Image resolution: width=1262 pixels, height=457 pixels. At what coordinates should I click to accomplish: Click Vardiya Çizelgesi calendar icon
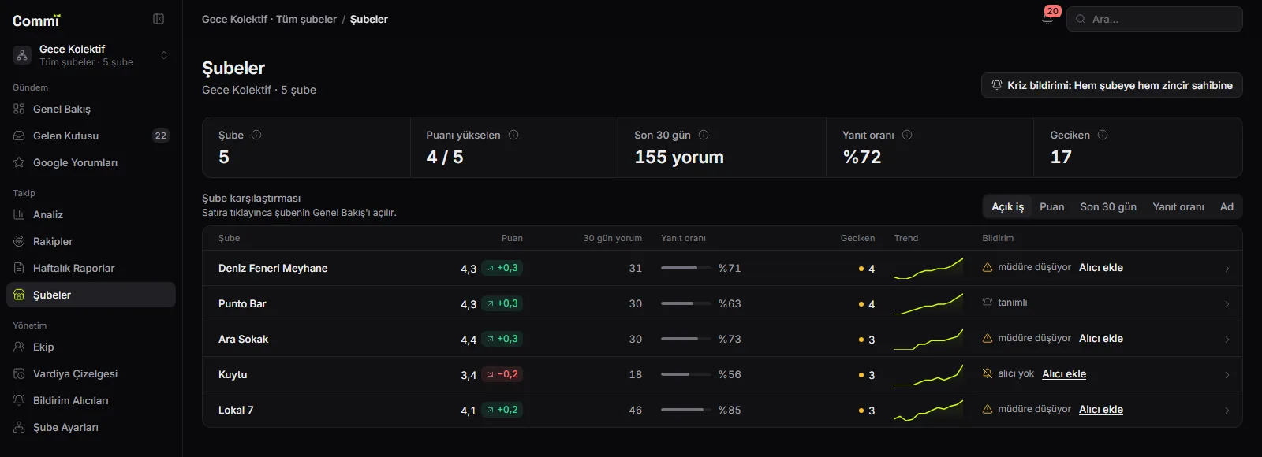19,373
